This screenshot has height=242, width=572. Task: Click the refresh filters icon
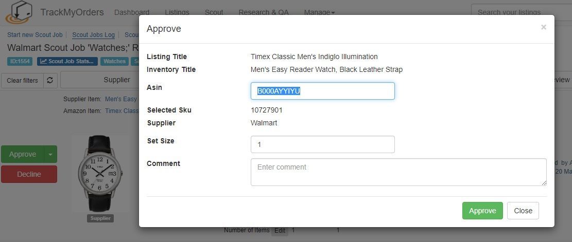click(50, 81)
